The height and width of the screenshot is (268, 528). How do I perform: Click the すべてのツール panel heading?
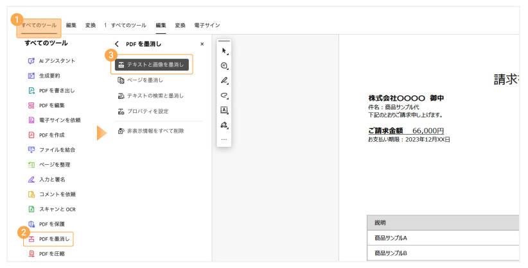[x=46, y=43]
